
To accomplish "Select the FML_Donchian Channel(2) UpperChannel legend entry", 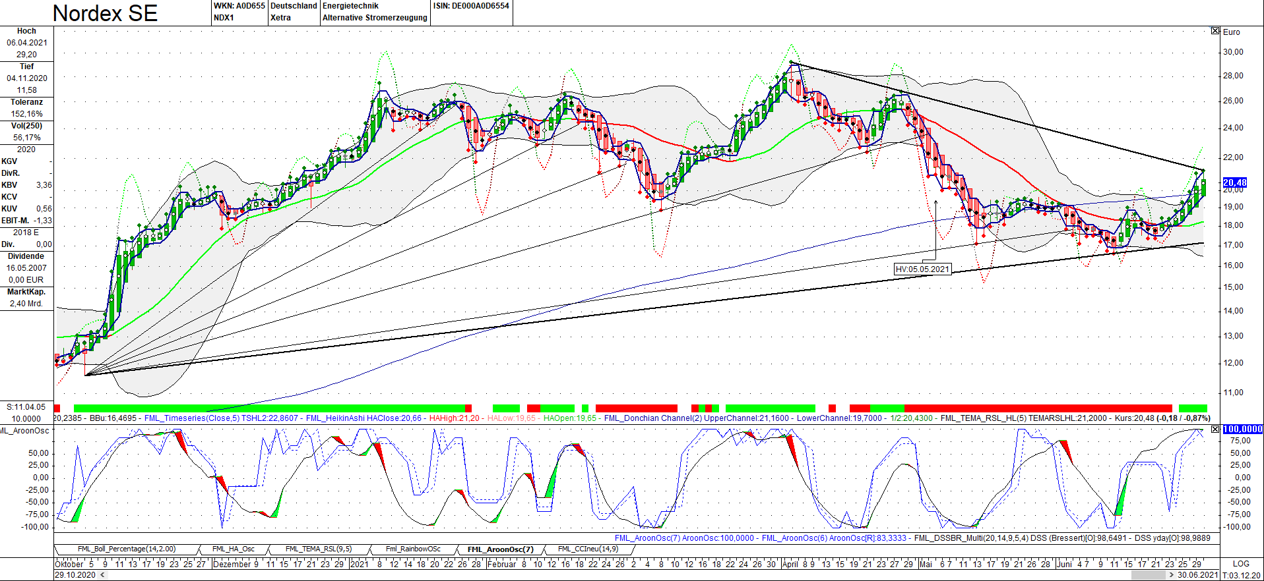I will [x=697, y=418].
